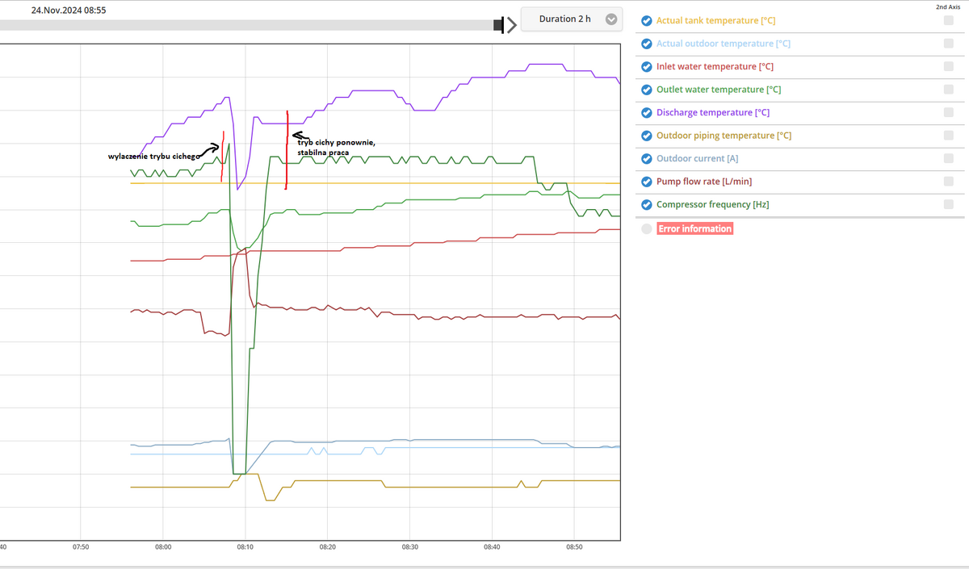
Task: Click the Error information label
Action: (x=694, y=229)
